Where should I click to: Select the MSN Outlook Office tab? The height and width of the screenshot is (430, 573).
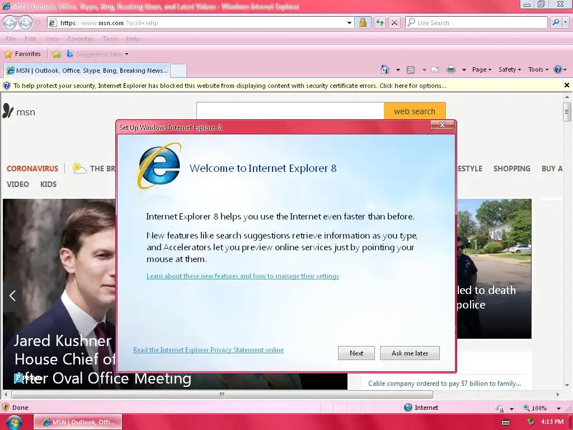point(87,71)
